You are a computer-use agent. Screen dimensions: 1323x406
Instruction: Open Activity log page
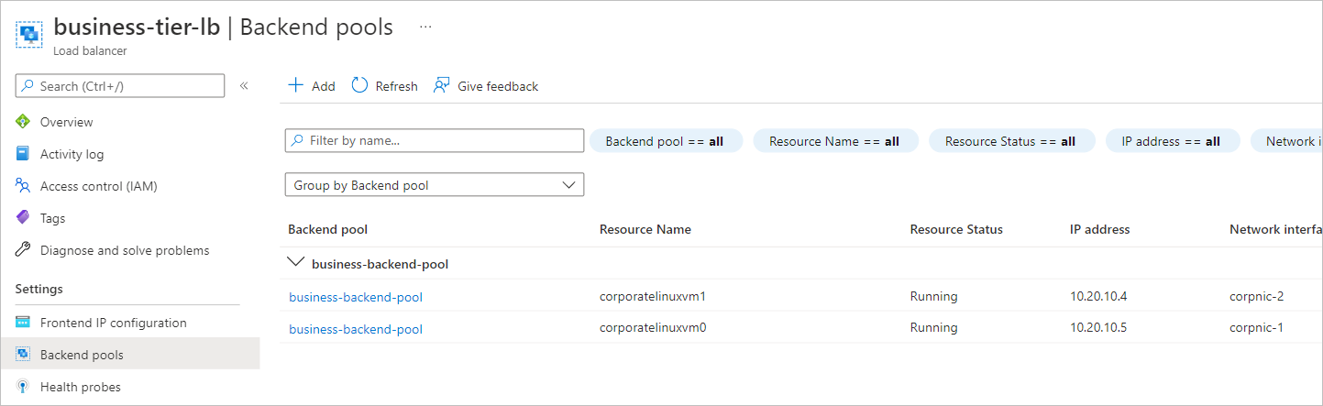(72, 154)
